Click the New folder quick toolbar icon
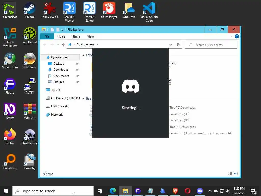261x196 pixels. (58, 30)
